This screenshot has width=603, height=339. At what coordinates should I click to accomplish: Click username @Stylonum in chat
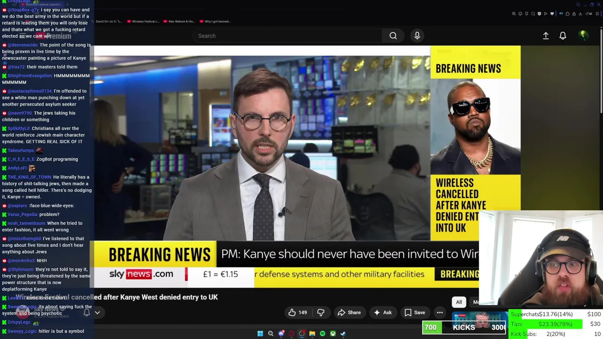tap(20, 269)
